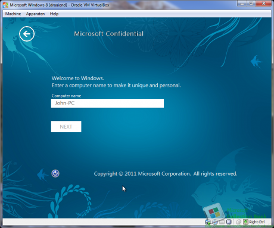Click the VirtualBox window title icon
This screenshot has height=228, width=274.
coord(5,5)
